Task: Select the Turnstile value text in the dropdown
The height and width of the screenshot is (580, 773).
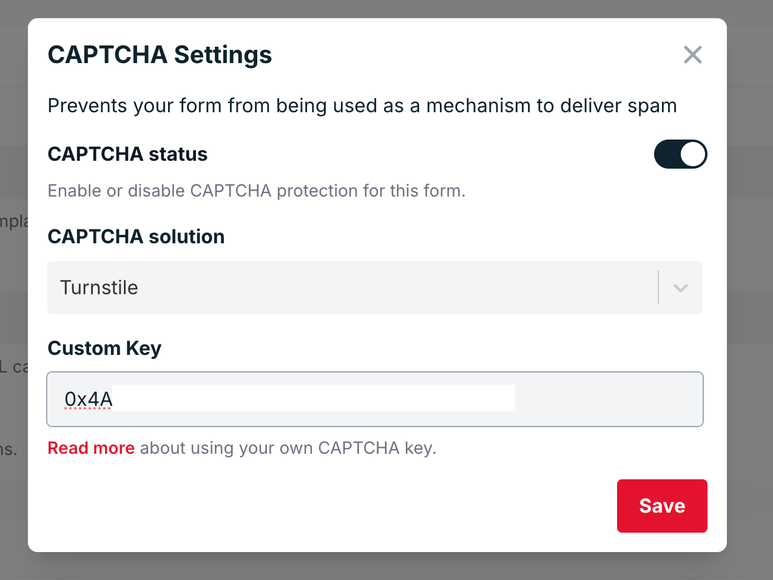Action: tap(99, 288)
